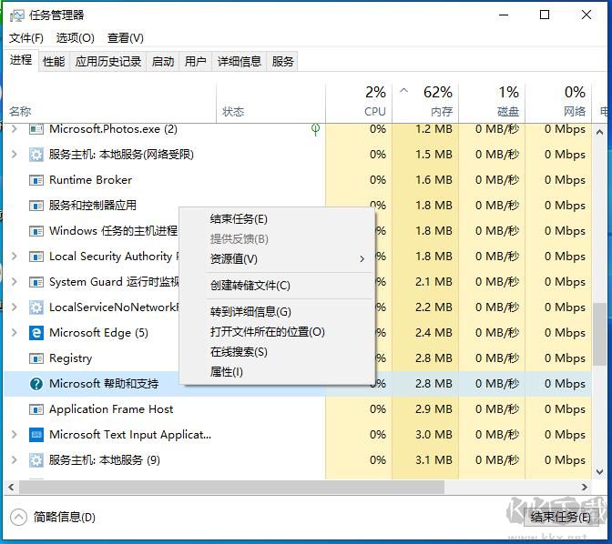Viewport: 612px width, 544px height.
Task: Sort by the 名称 column header
Action: coord(109,103)
